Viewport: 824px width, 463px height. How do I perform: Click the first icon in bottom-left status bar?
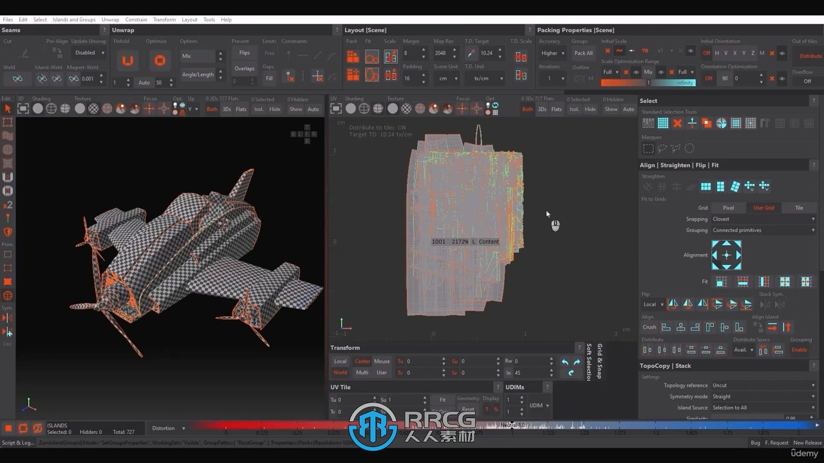pos(8,428)
